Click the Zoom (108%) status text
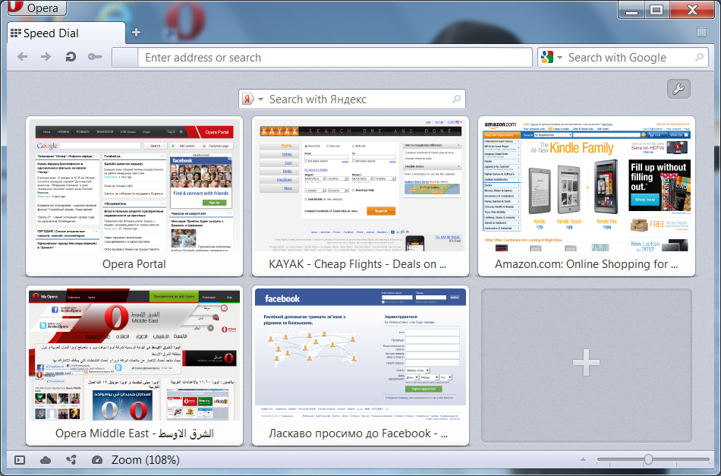Image resolution: width=721 pixels, height=476 pixels. pos(145,460)
